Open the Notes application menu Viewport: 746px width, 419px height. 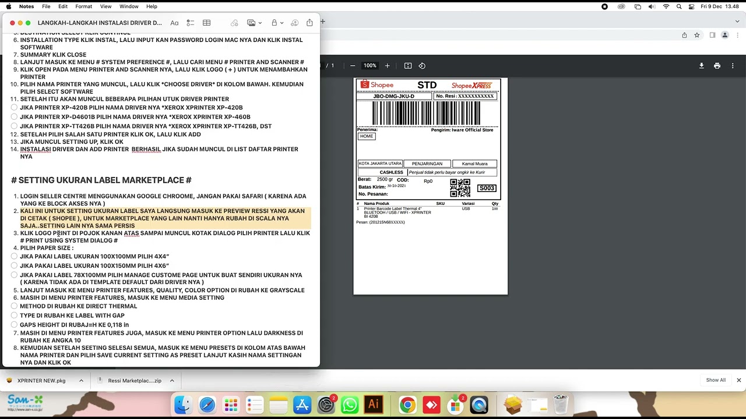(x=26, y=6)
